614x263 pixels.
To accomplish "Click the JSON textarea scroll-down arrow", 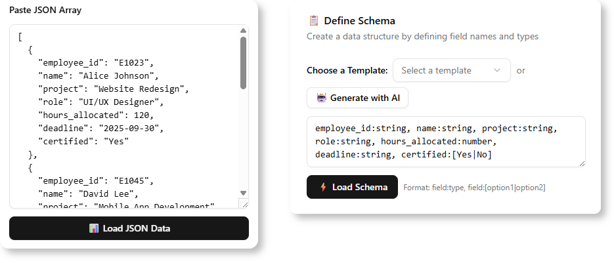I will click(243, 193).
